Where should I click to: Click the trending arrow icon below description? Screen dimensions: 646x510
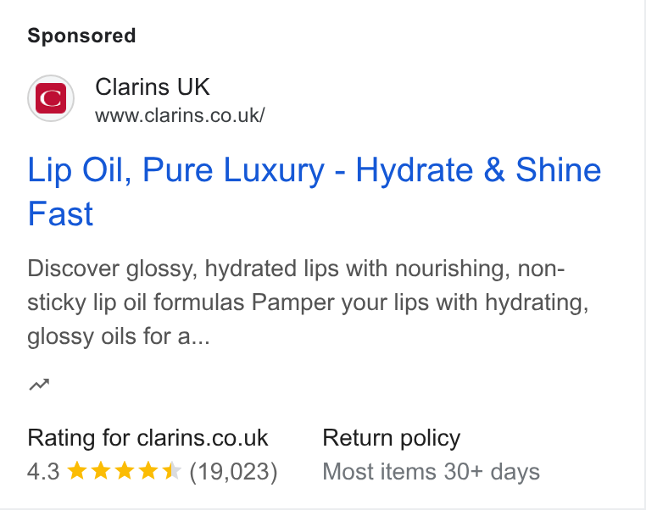39,385
